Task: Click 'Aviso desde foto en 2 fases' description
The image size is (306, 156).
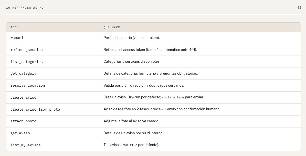Action: [162, 109]
